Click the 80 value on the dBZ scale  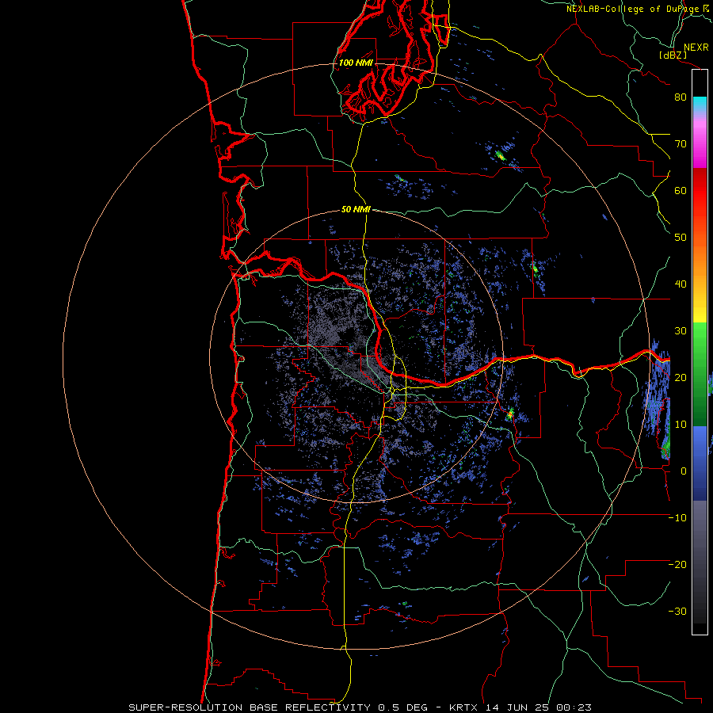pyautogui.click(x=681, y=97)
